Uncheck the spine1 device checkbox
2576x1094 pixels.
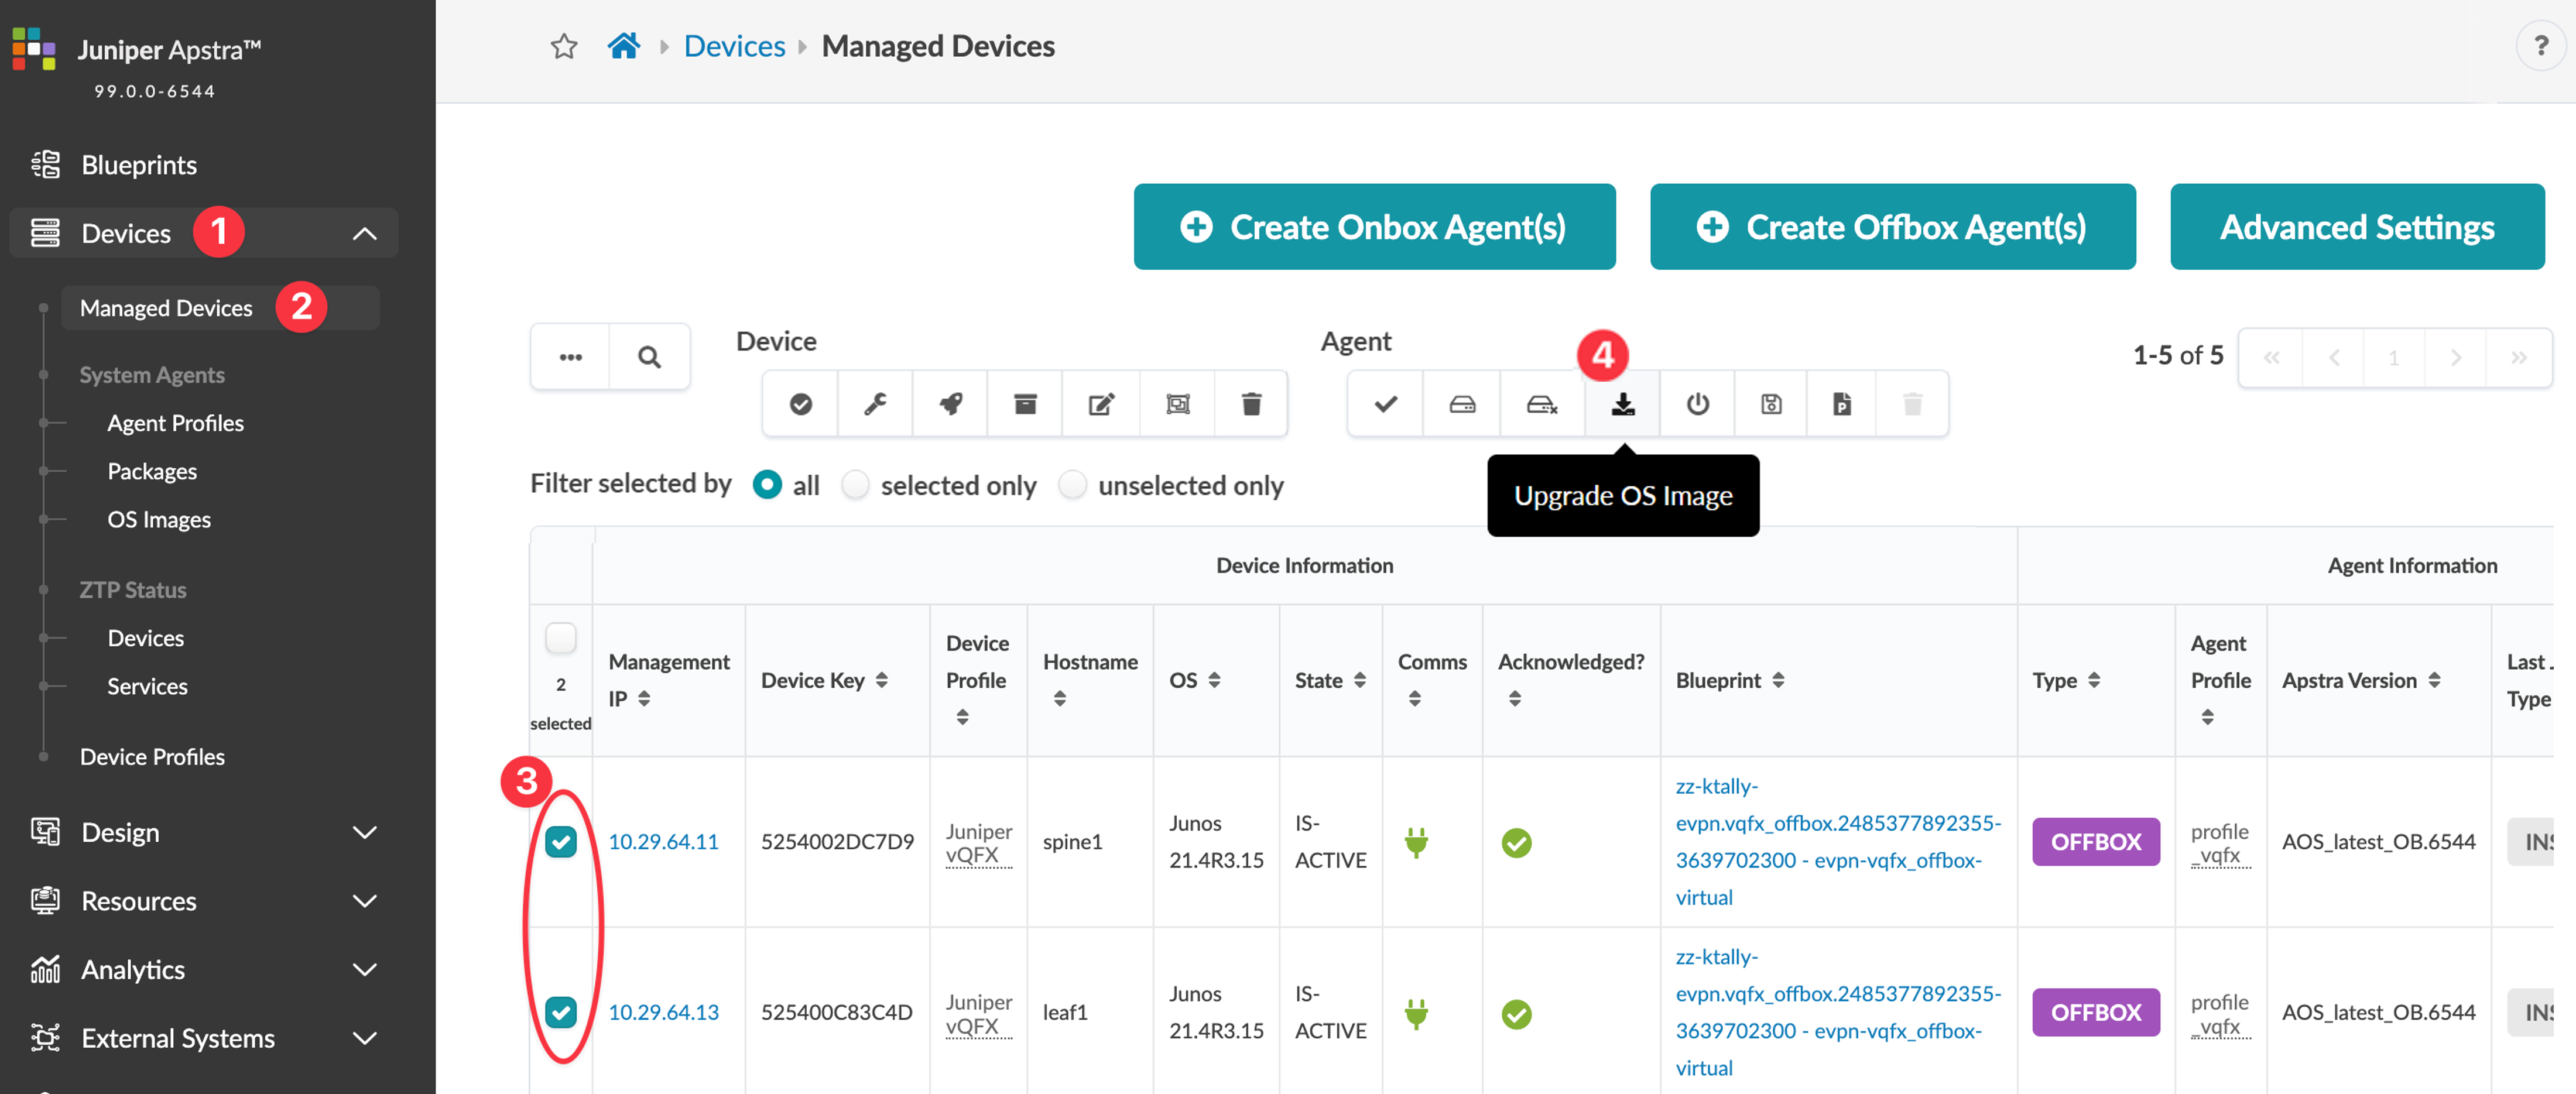pos(561,841)
